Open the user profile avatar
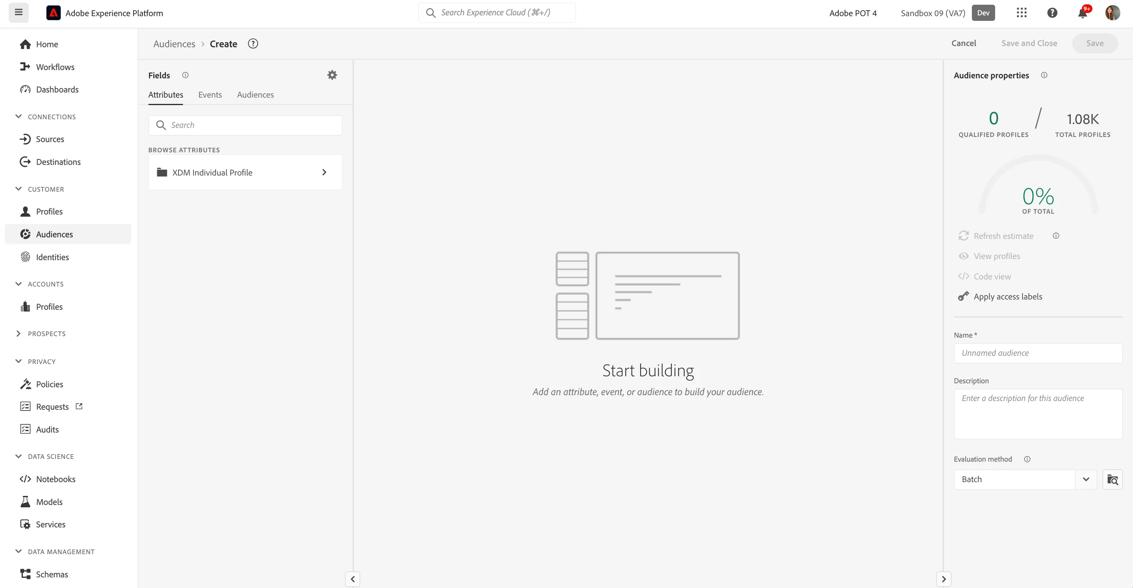This screenshot has width=1133, height=588. coord(1113,13)
